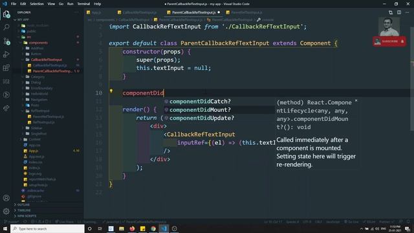Image resolution: width=414 pixels, height=233 pixels.
Task: Open Task View on the taskbar
Action: [100, 228]
